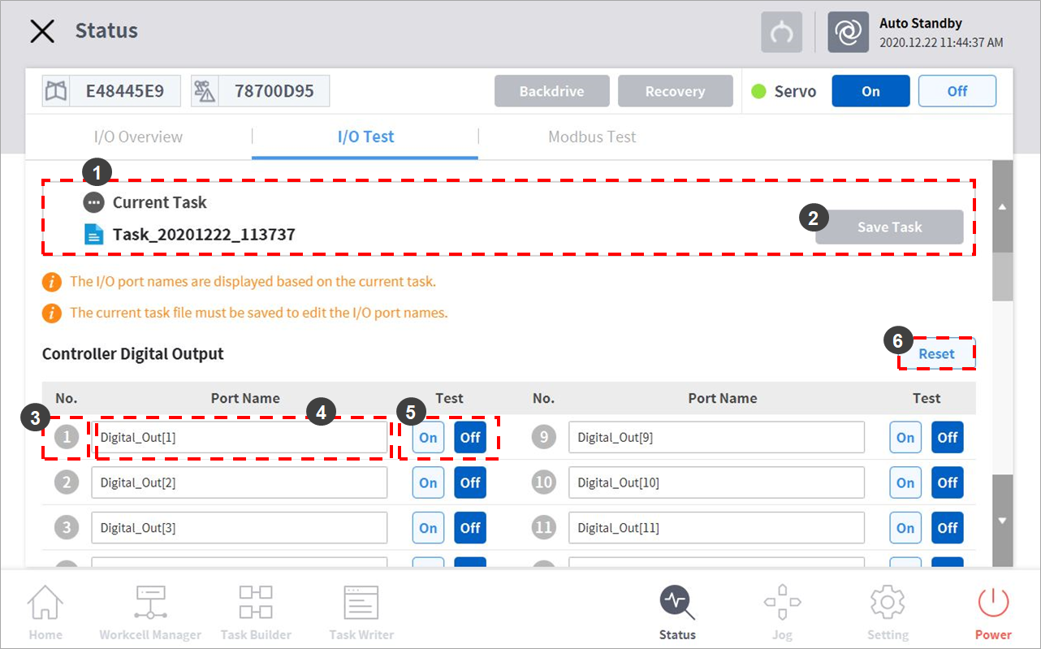The image size is (1041, 649).
Task: Open the Setting gear icon
Action: coord(888,605)
